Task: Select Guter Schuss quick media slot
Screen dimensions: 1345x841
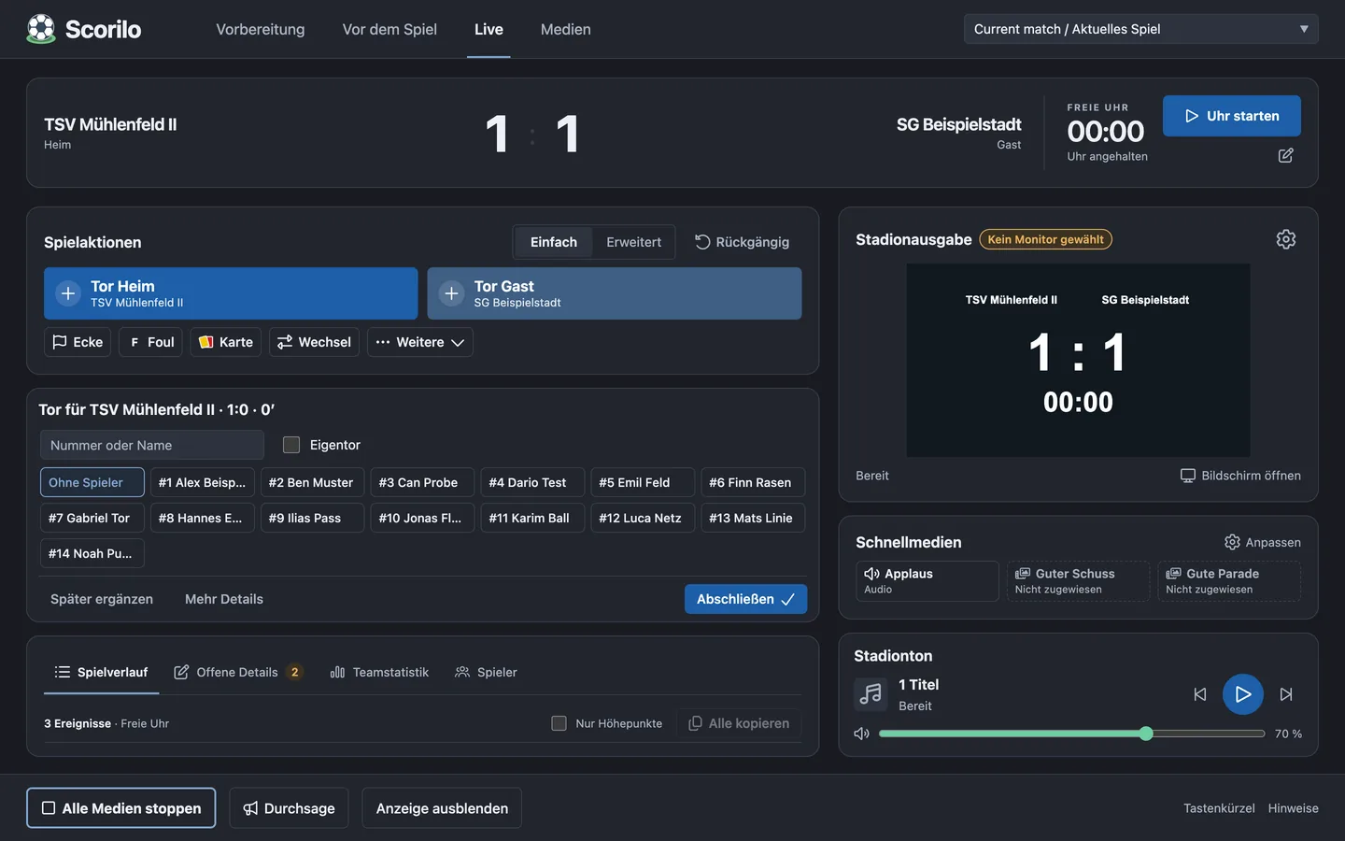Action: [x=1078, y=581]
